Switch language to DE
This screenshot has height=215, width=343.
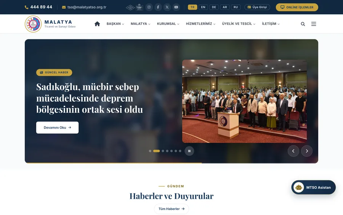click(214, 7)
